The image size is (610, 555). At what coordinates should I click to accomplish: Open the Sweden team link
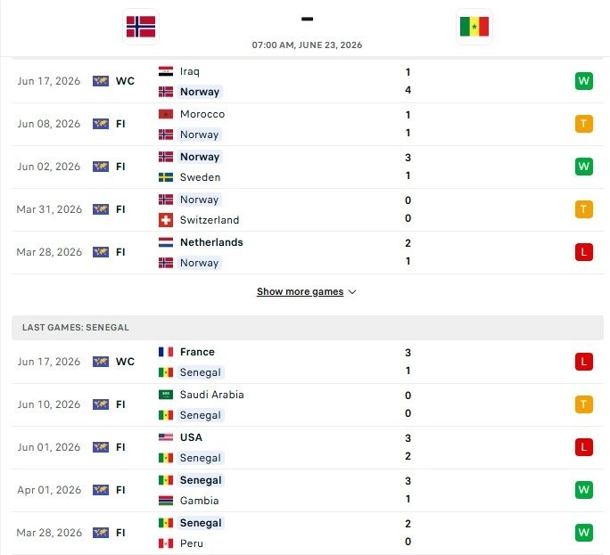(200, 177)
